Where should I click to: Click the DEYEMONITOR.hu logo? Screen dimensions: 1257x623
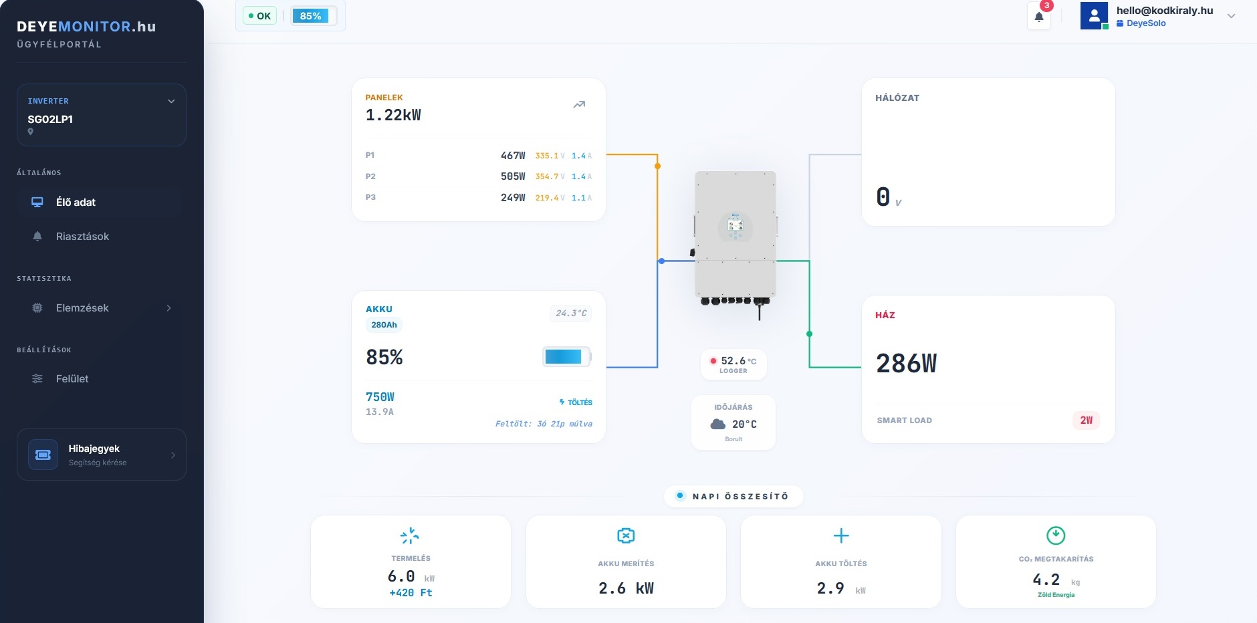coord(86,27)
